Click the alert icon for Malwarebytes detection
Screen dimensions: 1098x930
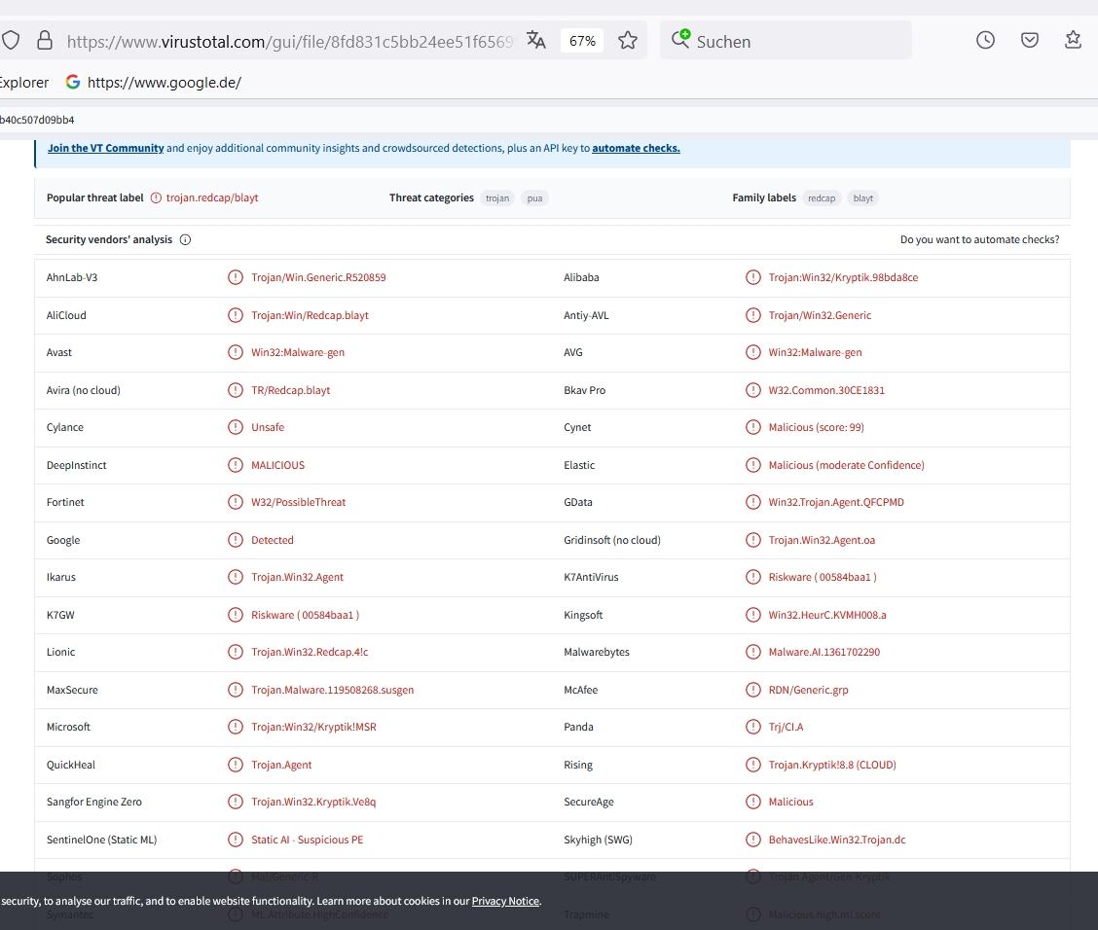[752, 652]
